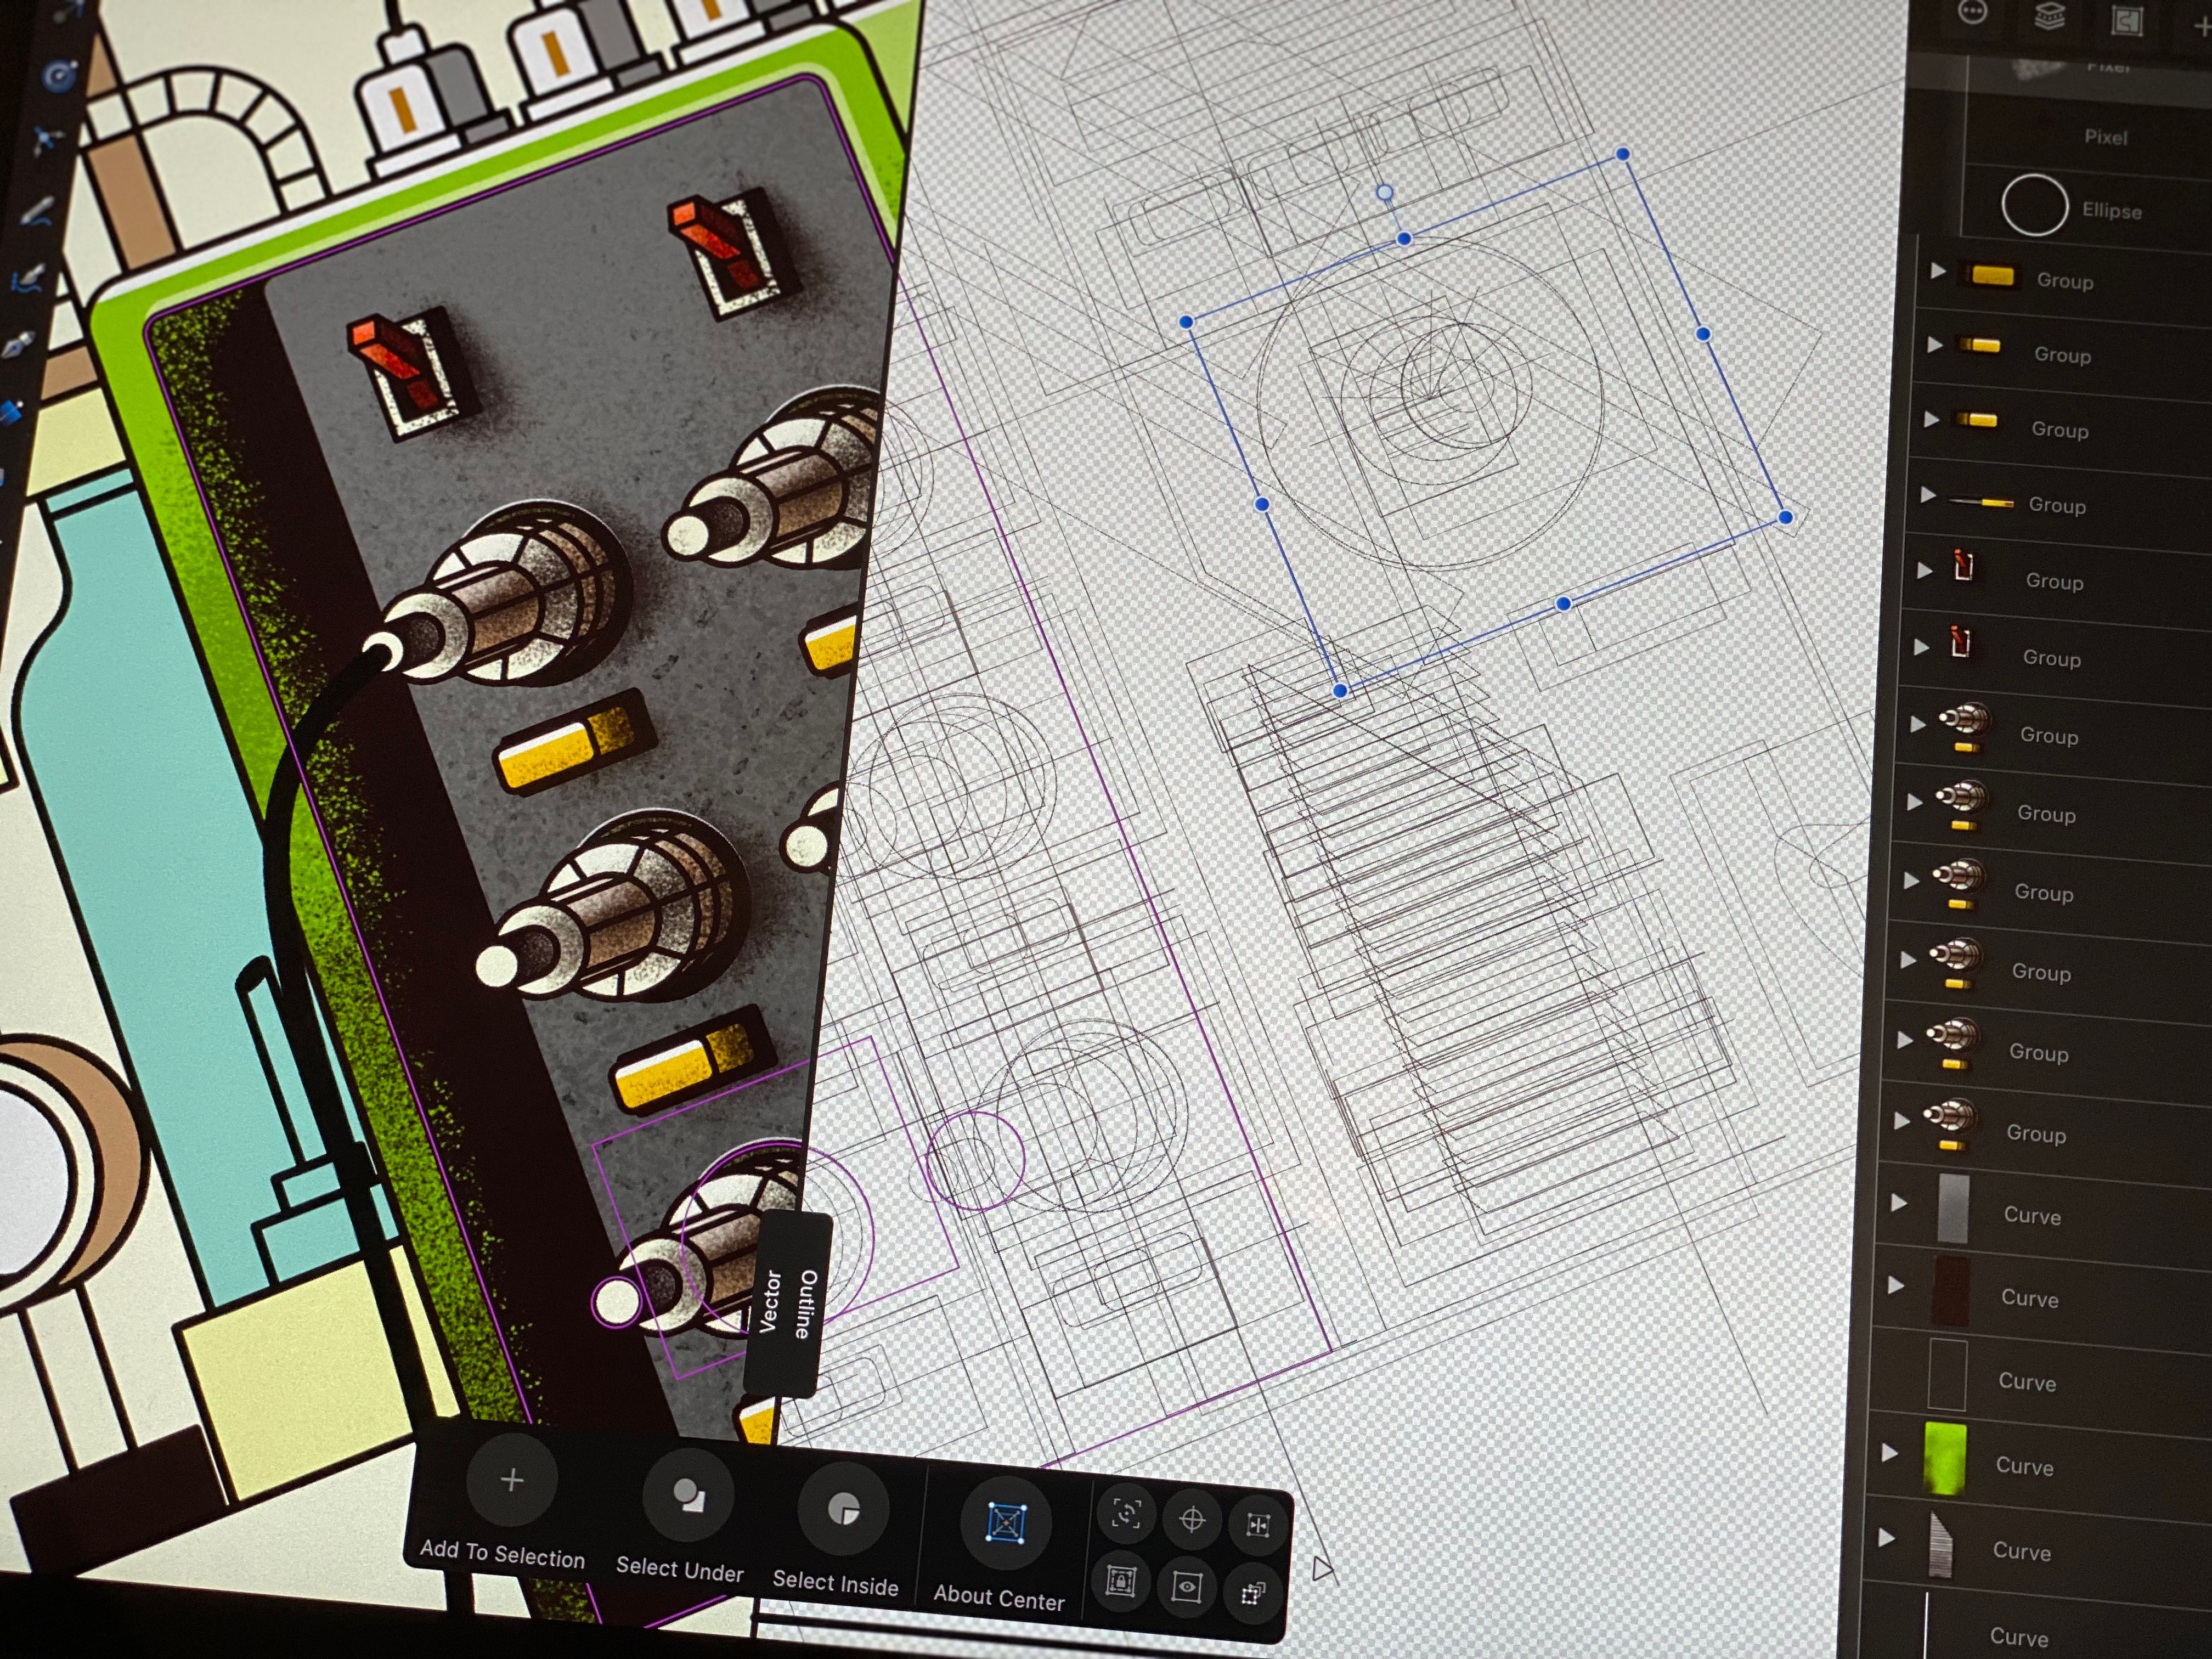Screen dimensions: 2212x1659
Task: Select the Pencil tool in left toolbar
Action: [x=36, y=211]
